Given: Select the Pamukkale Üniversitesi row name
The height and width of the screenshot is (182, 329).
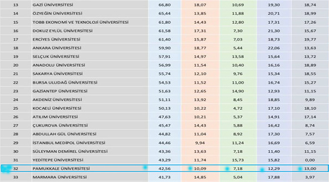Looking at the screenshot, I should pyautogui.click(x=61, y=168).
